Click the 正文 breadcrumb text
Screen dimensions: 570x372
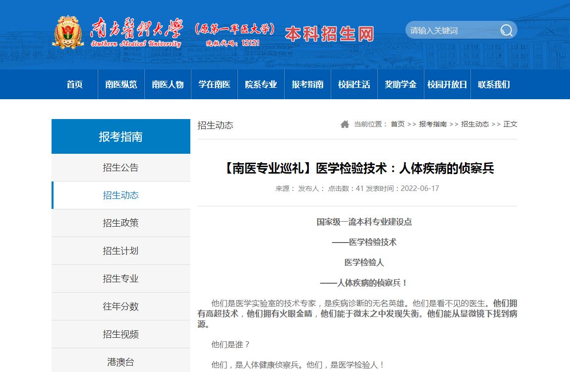coord(511,124)
